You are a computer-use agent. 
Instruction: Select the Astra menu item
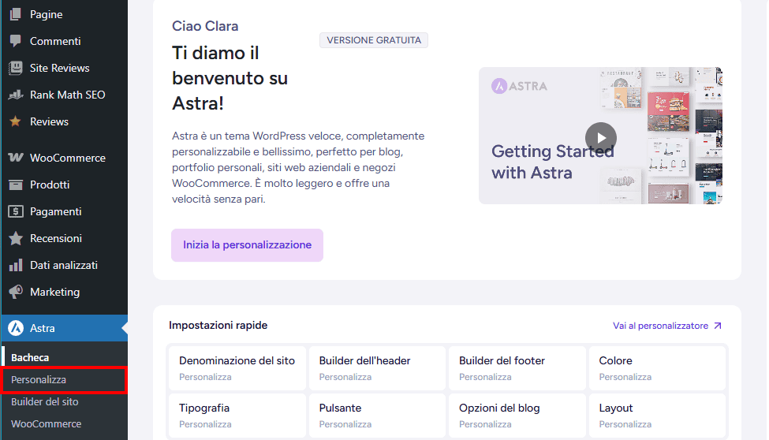(64, 328)
